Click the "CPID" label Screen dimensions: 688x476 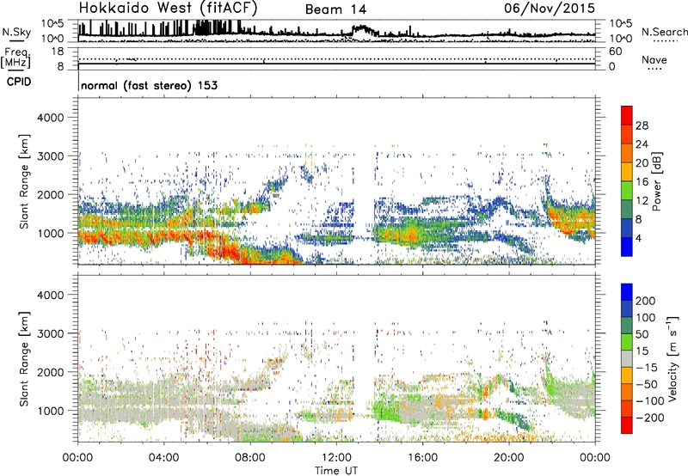pos(19,82)
